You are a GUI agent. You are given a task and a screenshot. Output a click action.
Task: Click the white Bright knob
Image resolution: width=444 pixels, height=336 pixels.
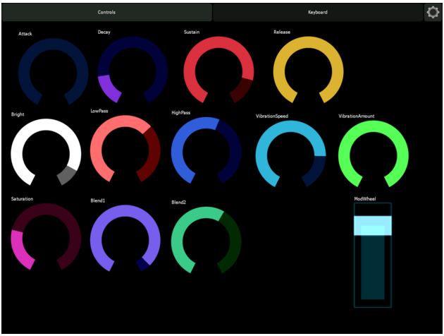pos(46,152)
